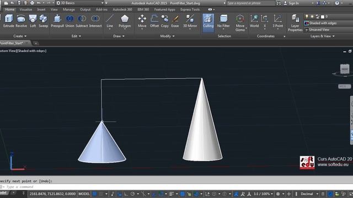Toggle MODEL space button in status bar

[84, 194]
